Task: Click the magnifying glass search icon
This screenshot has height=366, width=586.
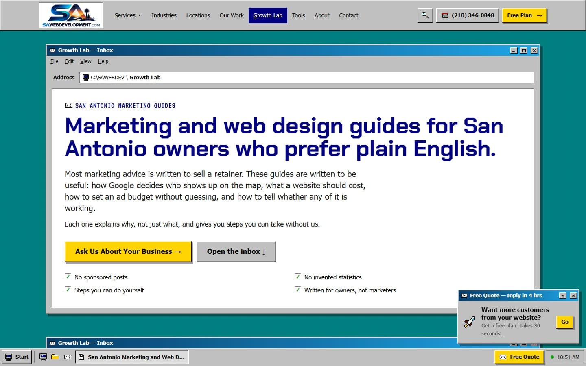Action: click(x=425, y=15)
